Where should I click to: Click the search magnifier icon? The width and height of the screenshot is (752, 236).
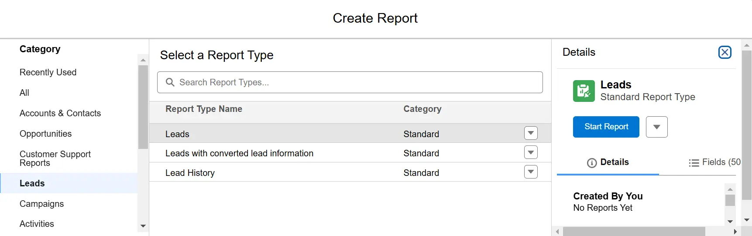tap(170, 82)
